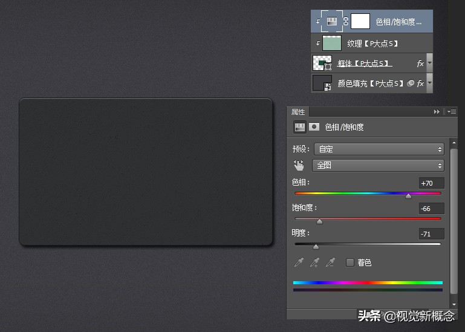This screenshot has height=332, width=465.
Task: Click the fx icon on 框体 layer
Action: click(420, 63)
